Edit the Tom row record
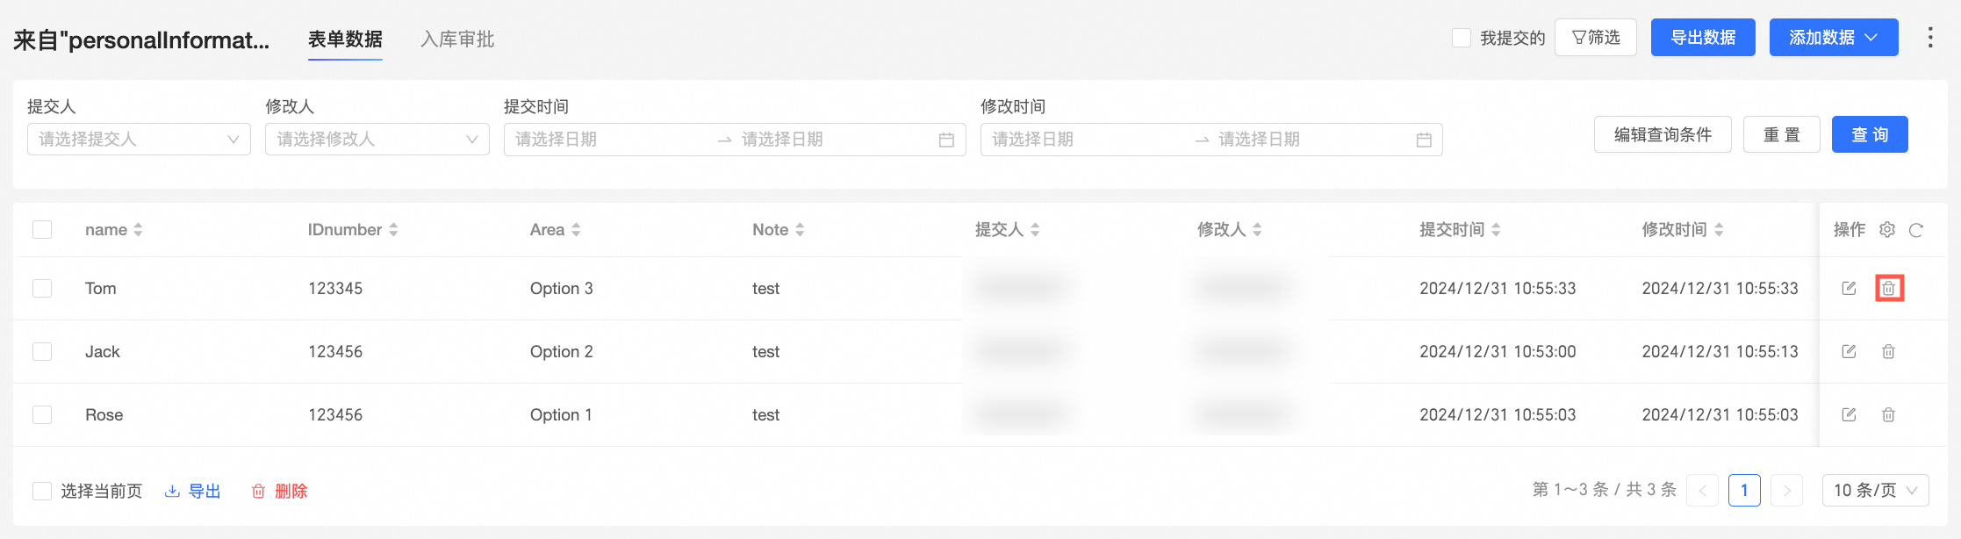 [1849, 288]
